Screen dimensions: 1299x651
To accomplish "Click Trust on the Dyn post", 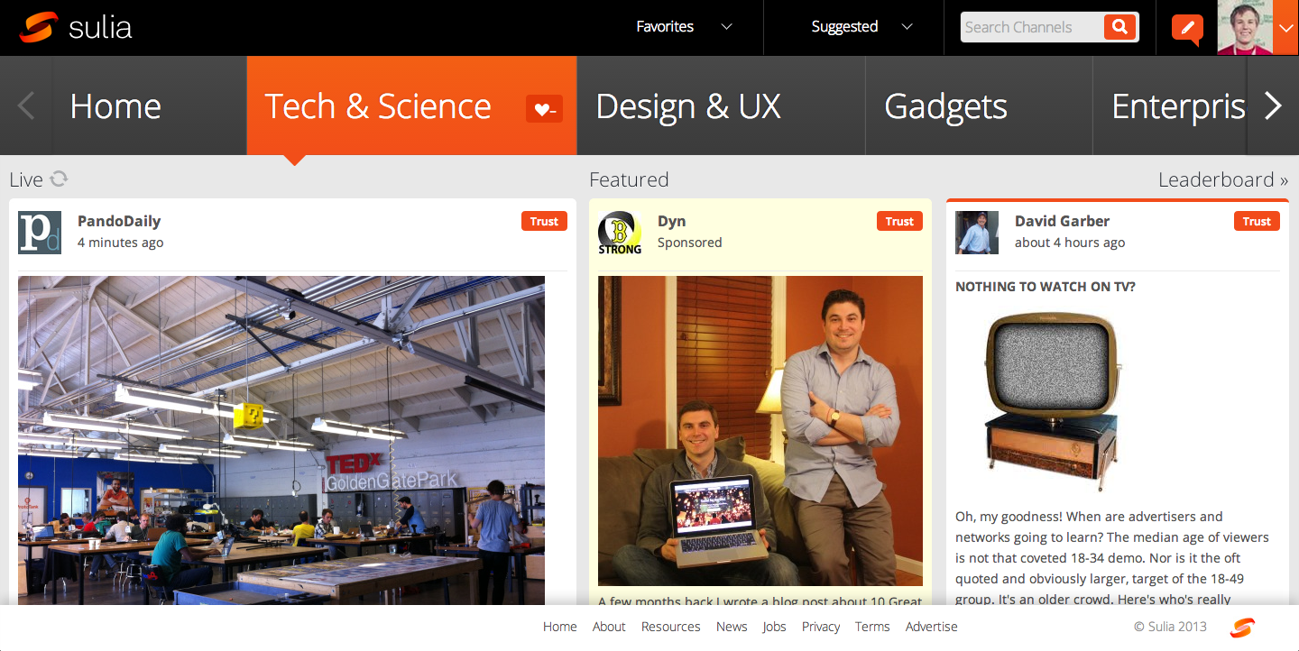I will [x=899, y=221].
